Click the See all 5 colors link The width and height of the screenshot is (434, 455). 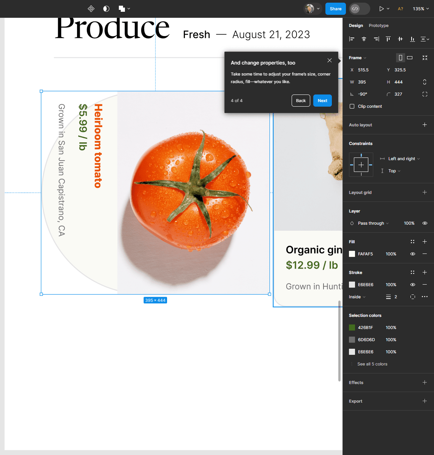(372, 364)
